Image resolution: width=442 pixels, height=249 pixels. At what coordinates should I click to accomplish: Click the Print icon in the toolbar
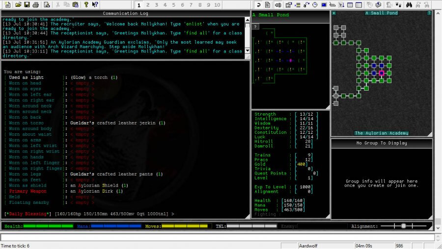point(36,4)
